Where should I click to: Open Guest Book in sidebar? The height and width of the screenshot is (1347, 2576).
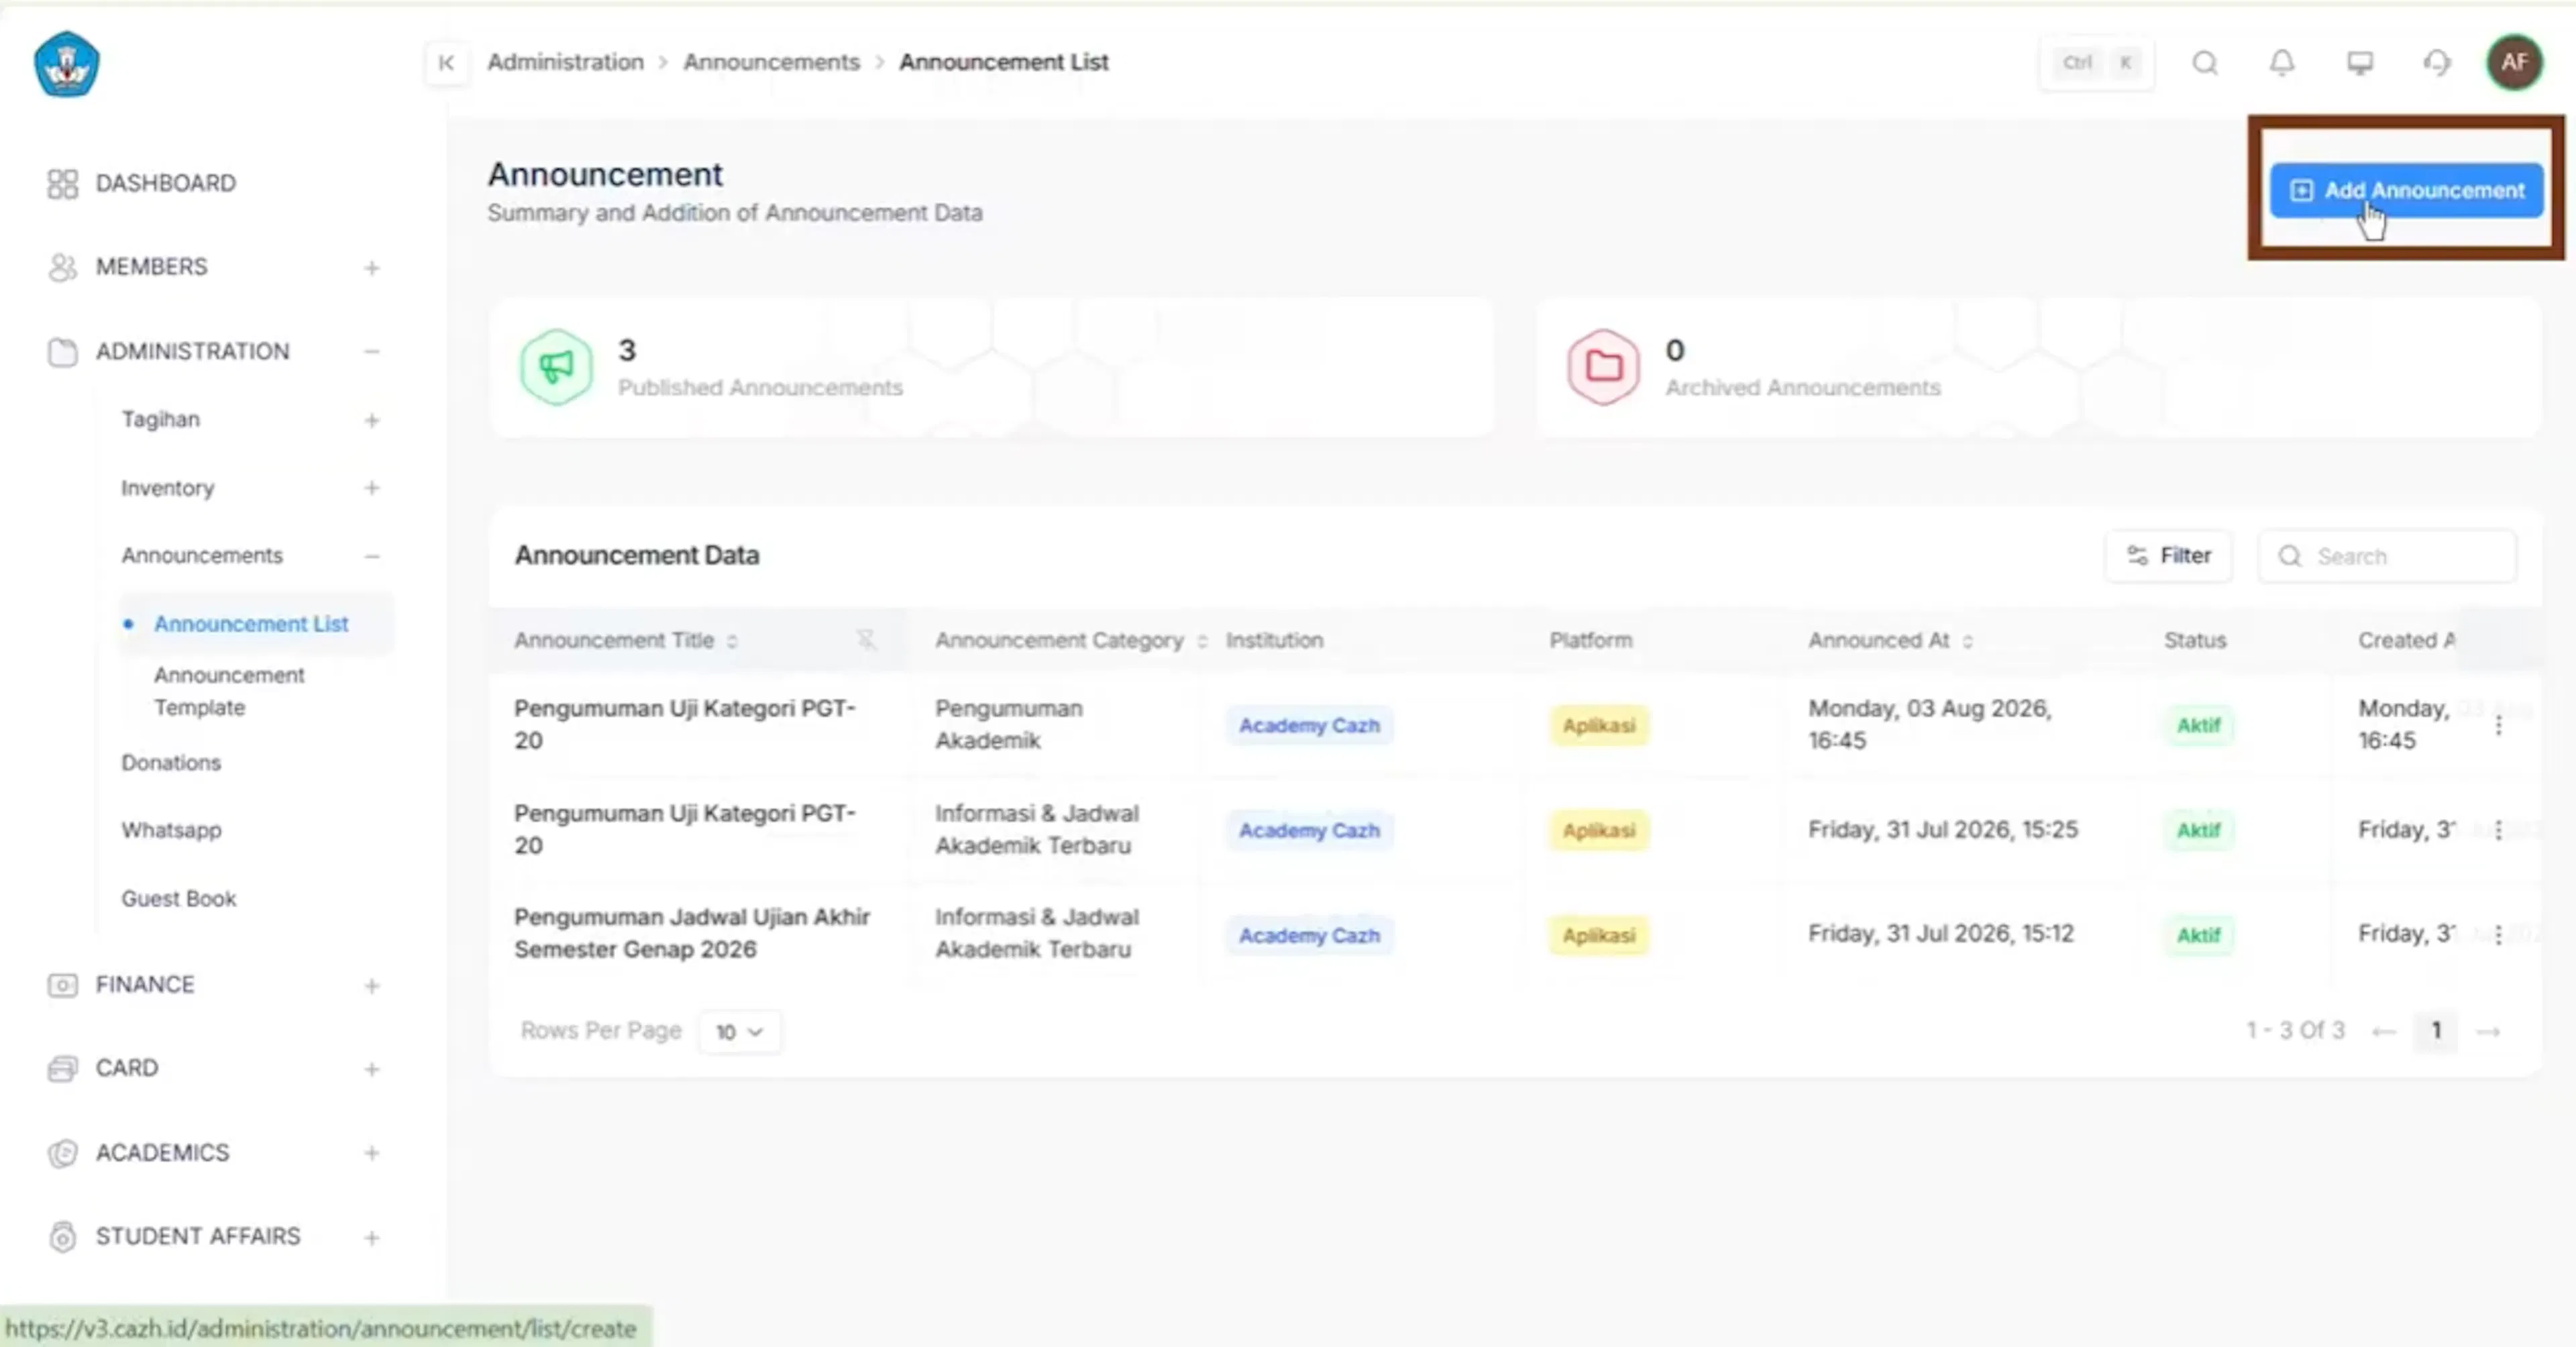tap(178, 898)
